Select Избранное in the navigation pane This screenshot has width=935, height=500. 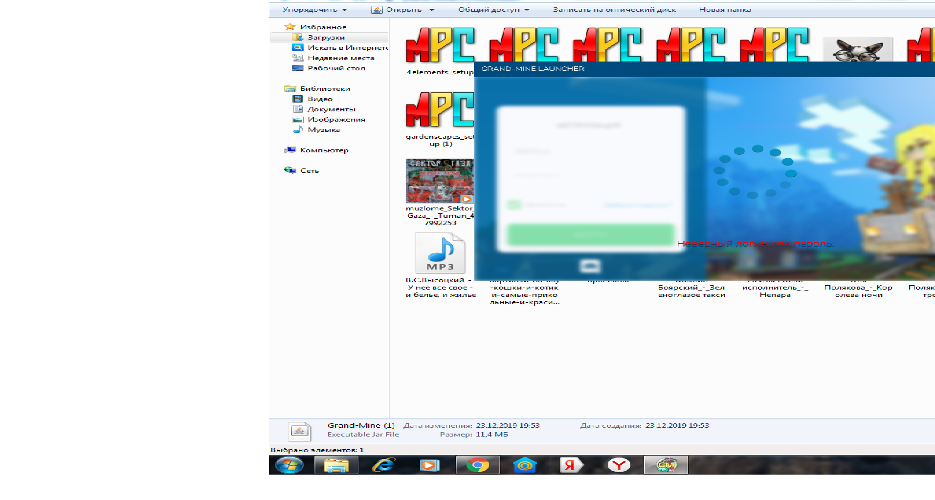[323, 27]
